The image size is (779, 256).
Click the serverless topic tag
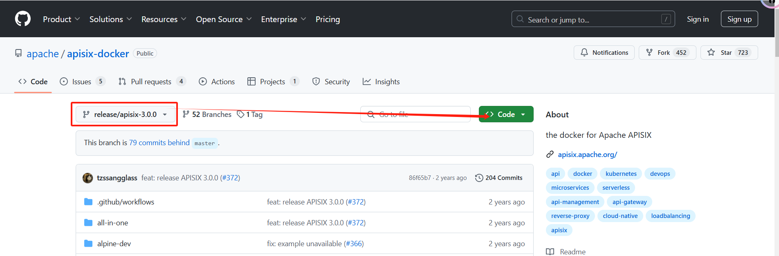point(616,188)
